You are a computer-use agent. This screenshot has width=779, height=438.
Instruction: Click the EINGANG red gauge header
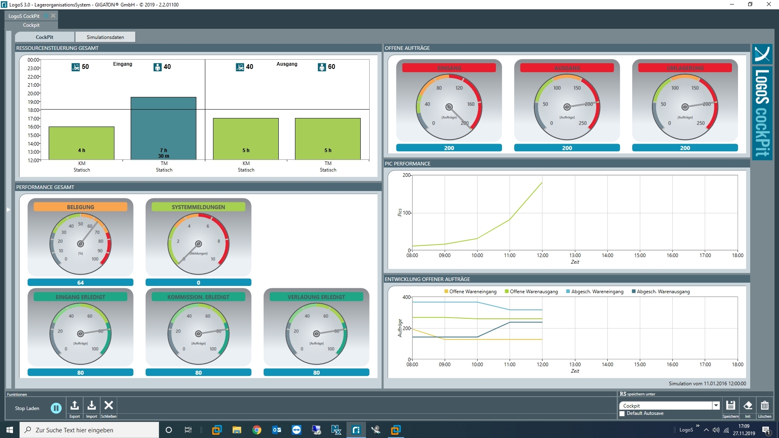pos(449,68)
